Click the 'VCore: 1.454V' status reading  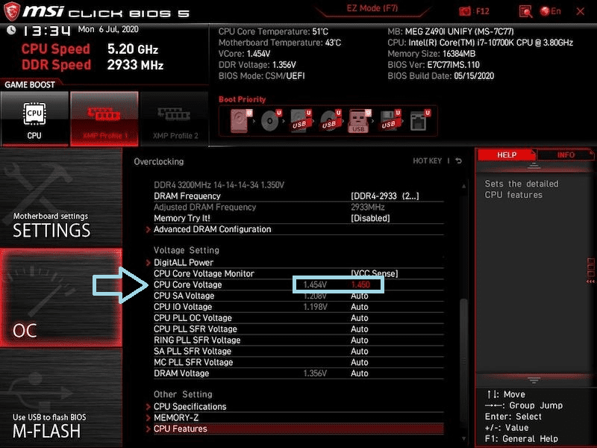(x=244, y=54)
